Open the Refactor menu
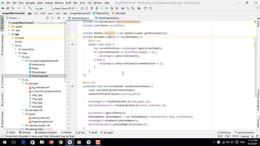The height and width of the screenshot is (146, 260). click(59, 3)
